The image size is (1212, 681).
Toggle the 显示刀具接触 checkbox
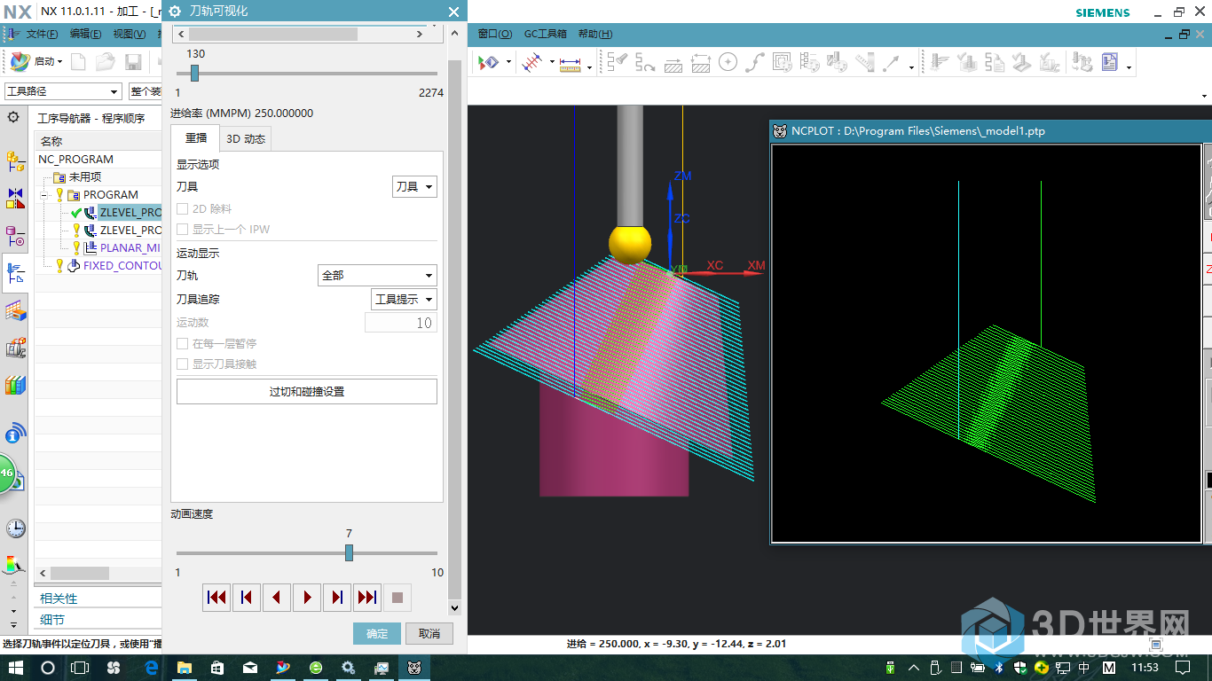[x=183, y=364]
